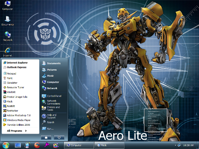The width and height of the screenshot is (199, 149).
Task: Open Pictures folder from start menu
Action: (49, 70)
